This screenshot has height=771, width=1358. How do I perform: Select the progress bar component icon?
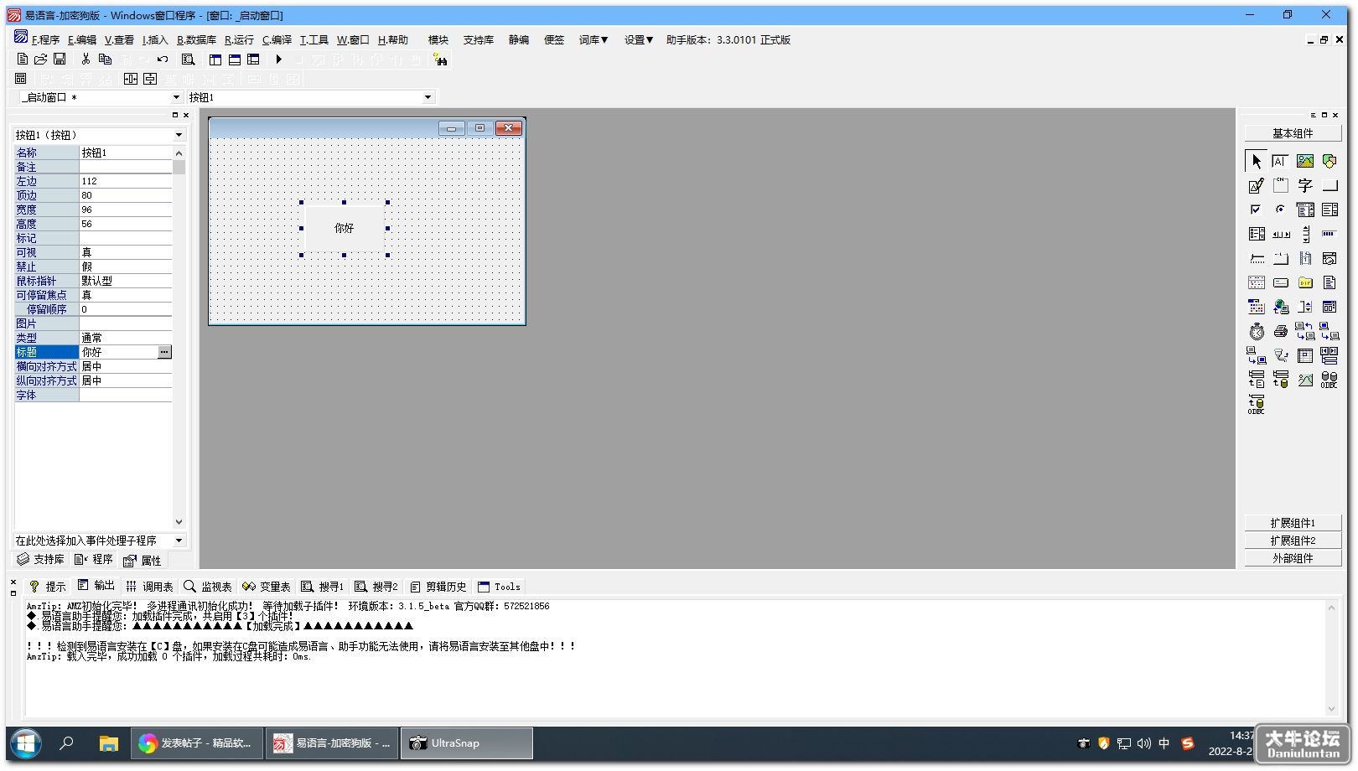(1329, 234)
